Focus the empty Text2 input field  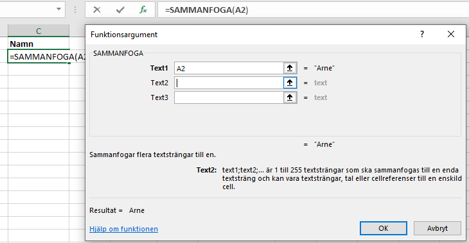[x=229, y=83]
